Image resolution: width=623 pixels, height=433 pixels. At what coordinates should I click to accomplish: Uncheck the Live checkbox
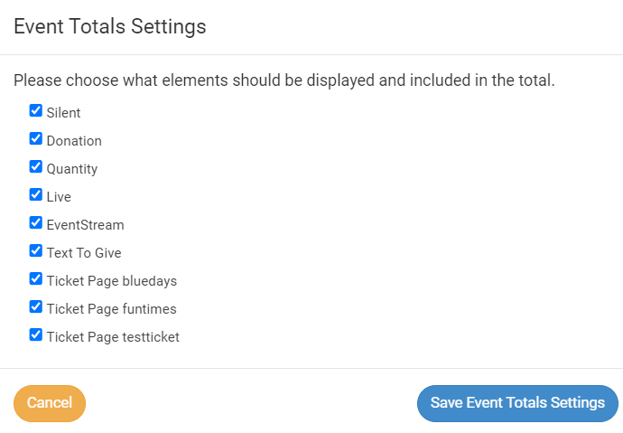point(36,195)
